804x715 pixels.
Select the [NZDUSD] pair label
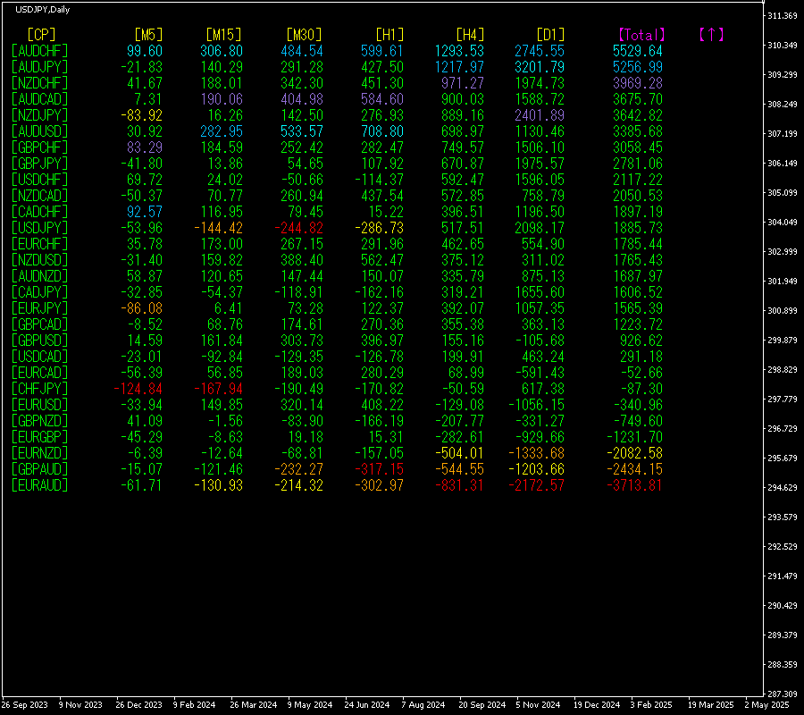[39, 260]
